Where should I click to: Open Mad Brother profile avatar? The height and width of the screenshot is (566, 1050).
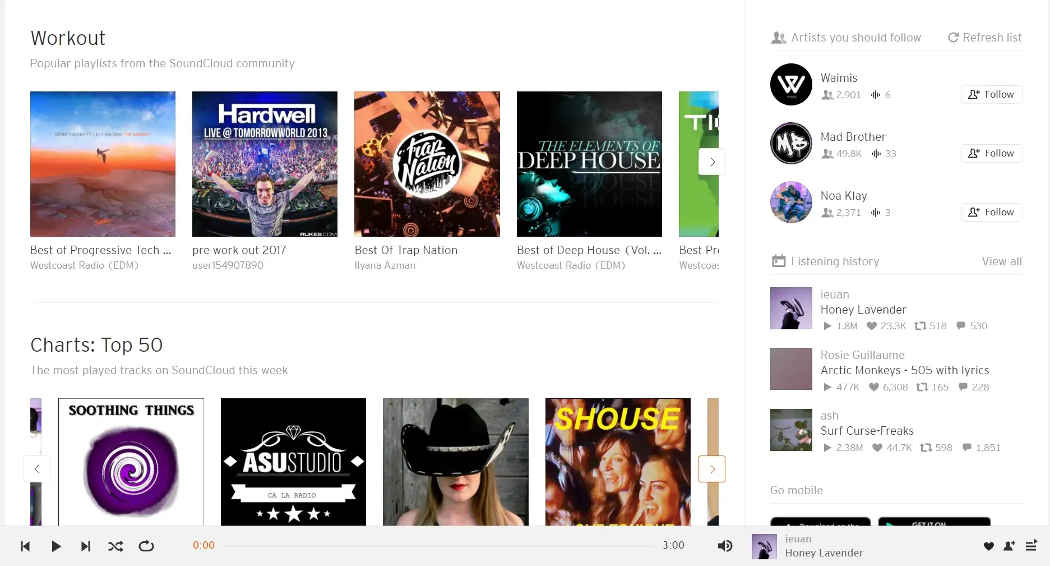791,144
